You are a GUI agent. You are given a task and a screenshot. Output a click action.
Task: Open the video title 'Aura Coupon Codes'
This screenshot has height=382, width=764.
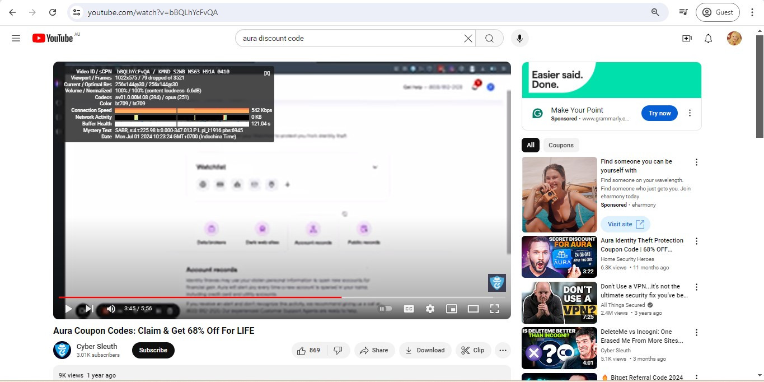coord(154,331)
